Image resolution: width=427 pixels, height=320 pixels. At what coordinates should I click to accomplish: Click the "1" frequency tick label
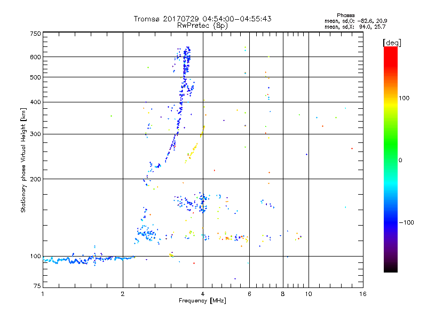43,294
